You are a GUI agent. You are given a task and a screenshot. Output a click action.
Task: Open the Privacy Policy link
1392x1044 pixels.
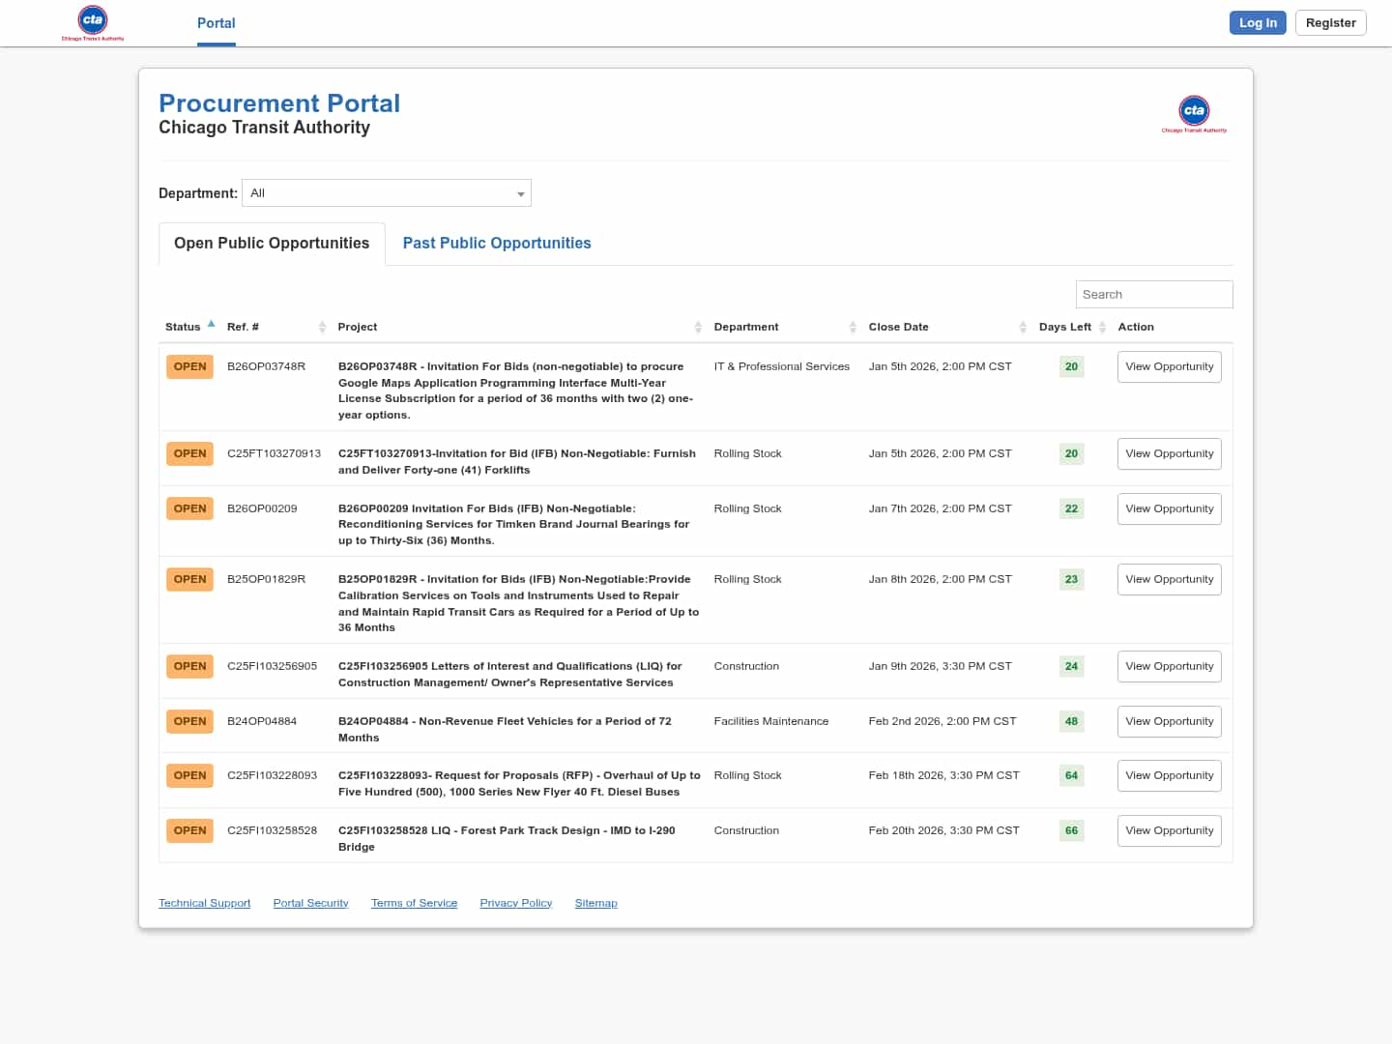coord(515,903)
